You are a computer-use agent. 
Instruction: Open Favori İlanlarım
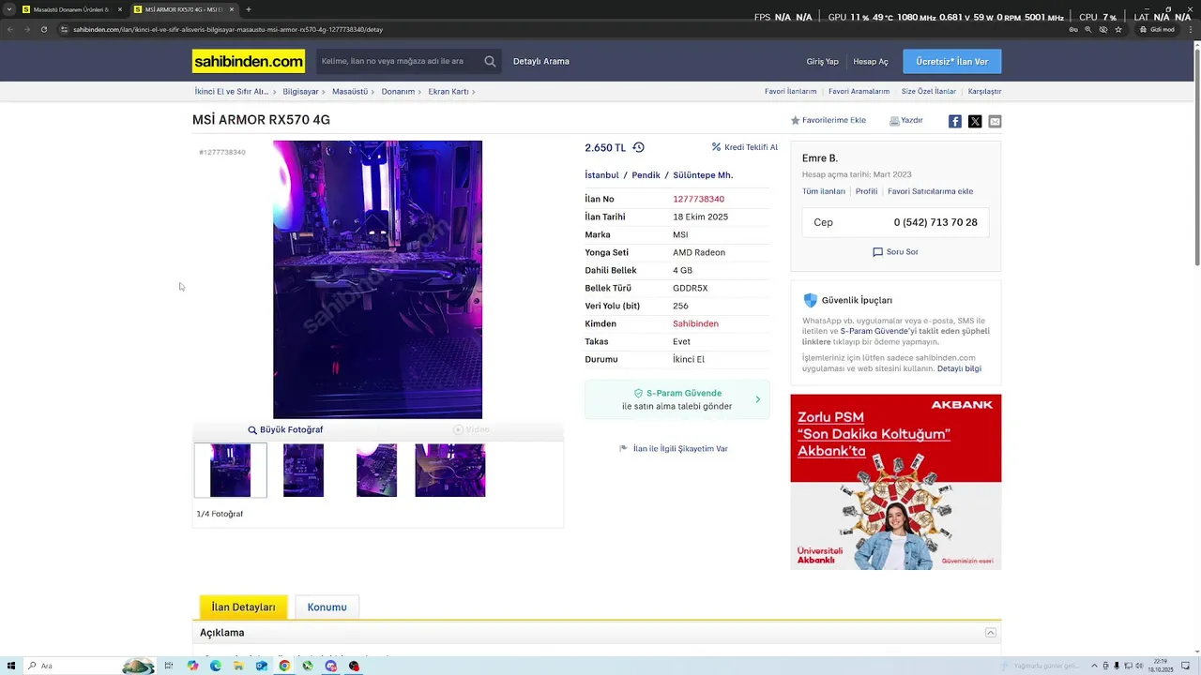click(x=791, y=92)
